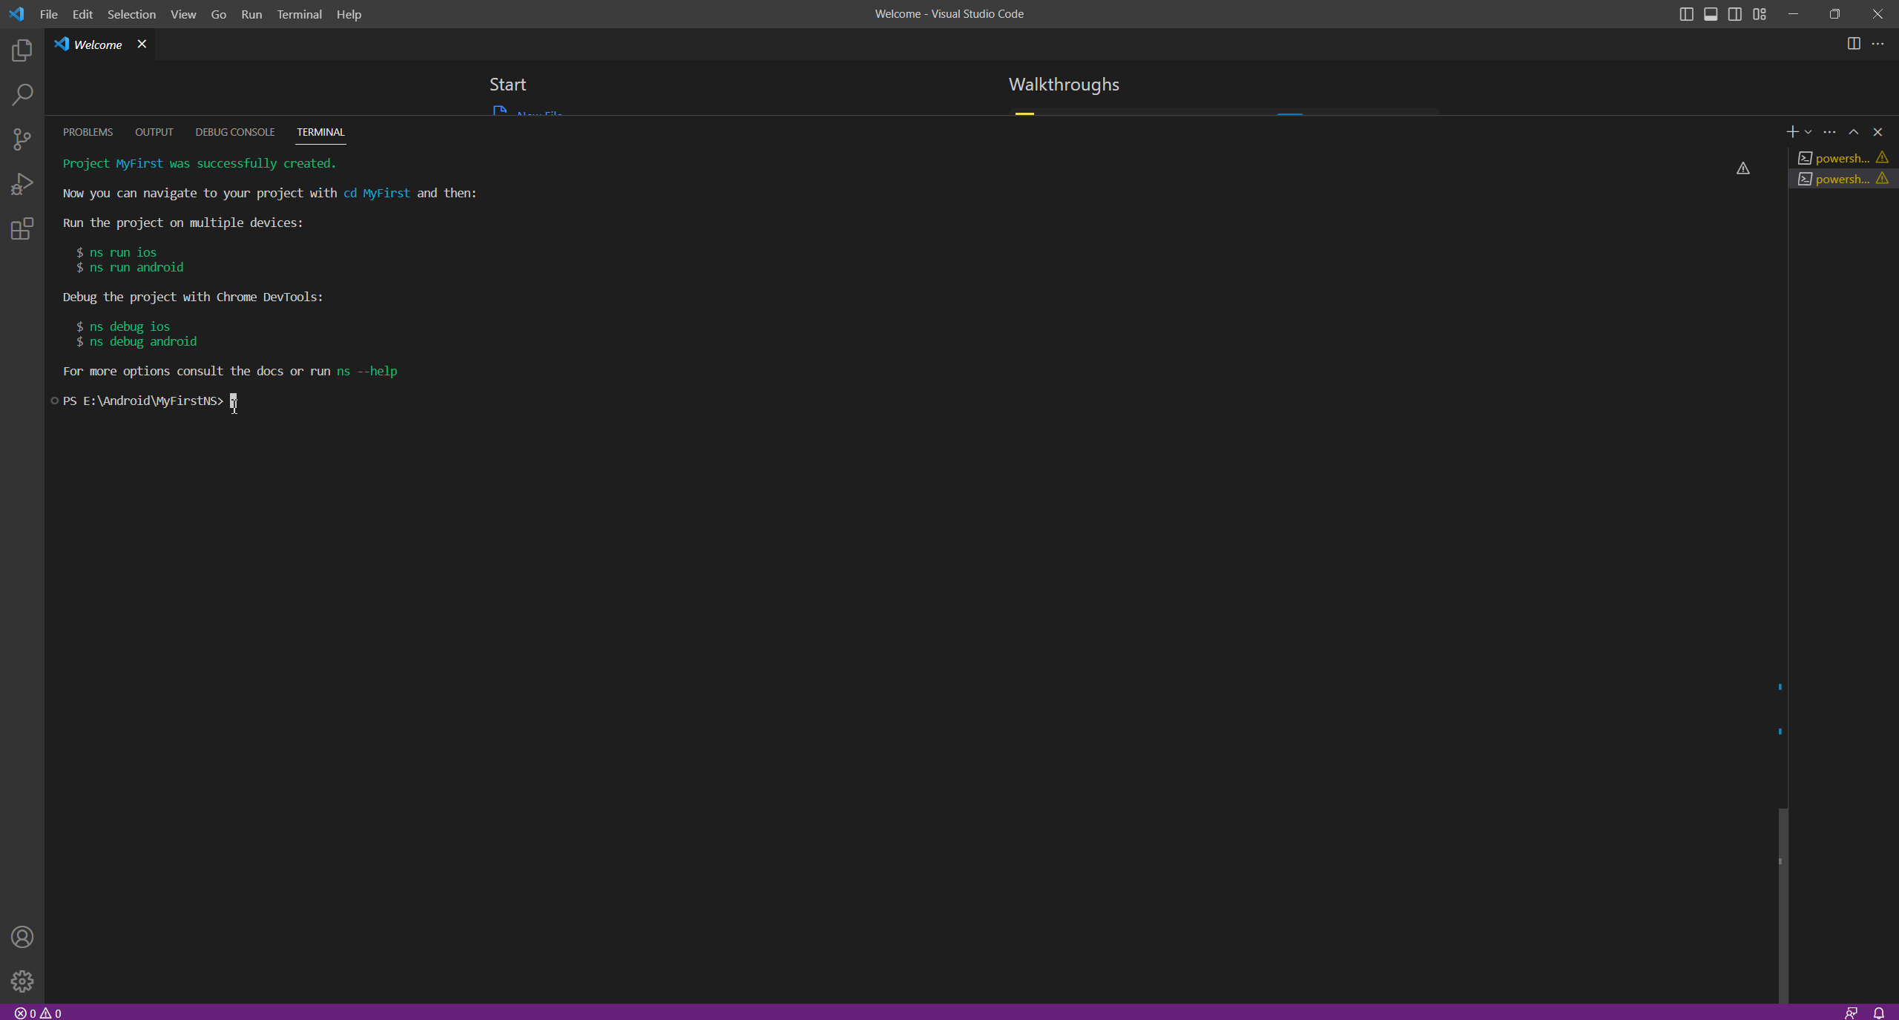Maximize panel size with chevron up
Screen dimensions: 1899x1020
[1854, 132]
